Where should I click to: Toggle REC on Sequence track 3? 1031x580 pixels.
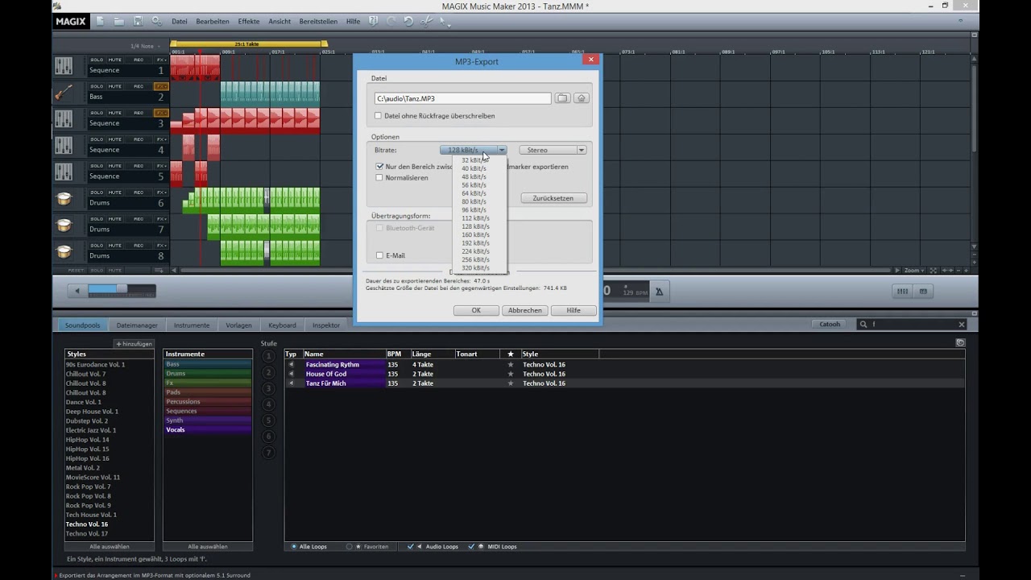coord(139,113)
